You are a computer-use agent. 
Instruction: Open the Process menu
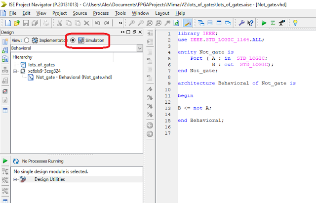tap(101, 13)
